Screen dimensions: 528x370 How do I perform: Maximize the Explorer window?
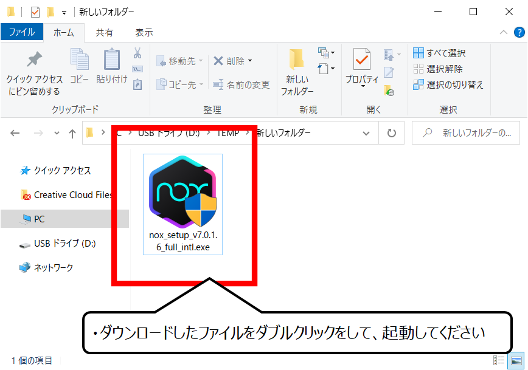(x=473, y=12)
